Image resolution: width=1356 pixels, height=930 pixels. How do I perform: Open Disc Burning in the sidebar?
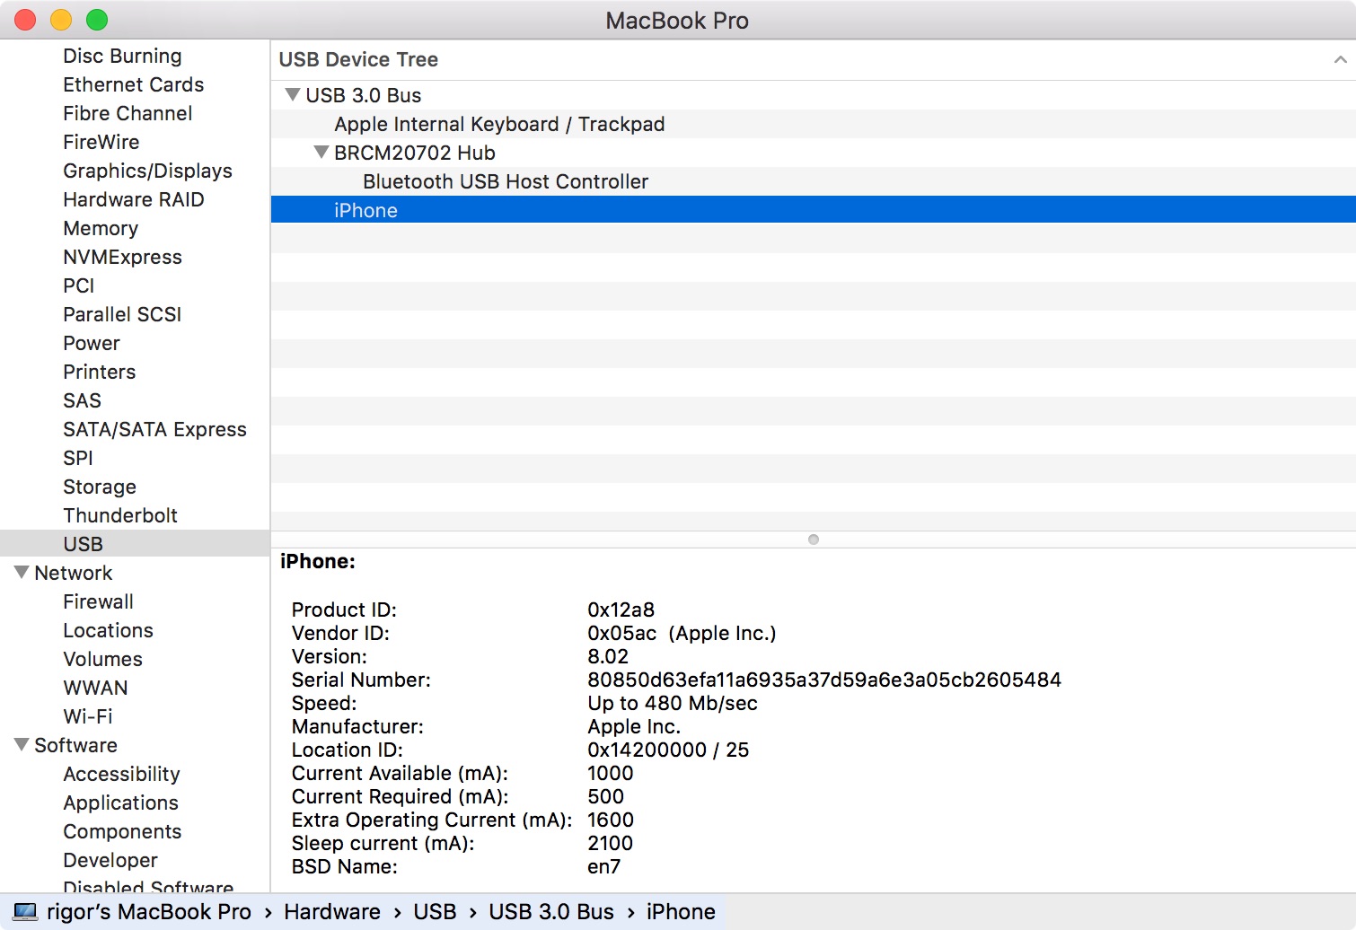[122, 56]
